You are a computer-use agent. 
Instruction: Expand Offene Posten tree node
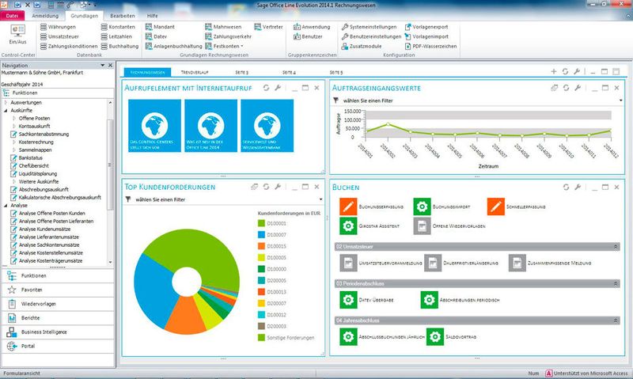(x=13, y=118)
